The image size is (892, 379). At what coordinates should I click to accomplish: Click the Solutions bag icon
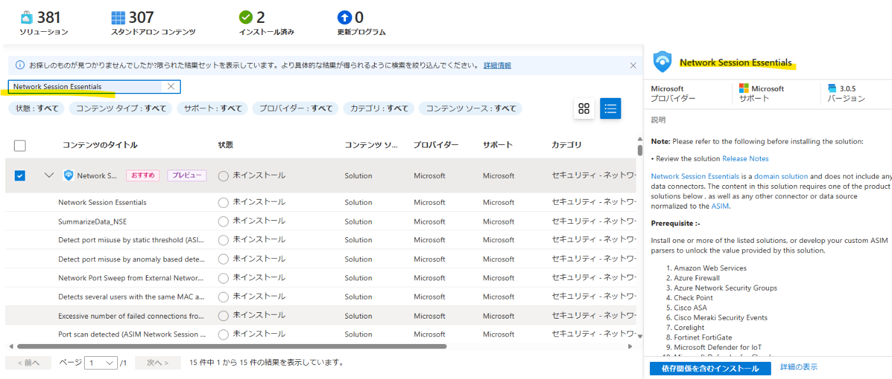[27, 17]
